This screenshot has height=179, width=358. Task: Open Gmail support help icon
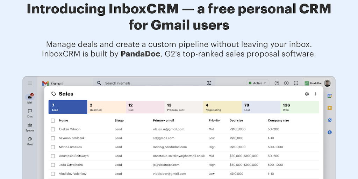[x=277, y=83]
